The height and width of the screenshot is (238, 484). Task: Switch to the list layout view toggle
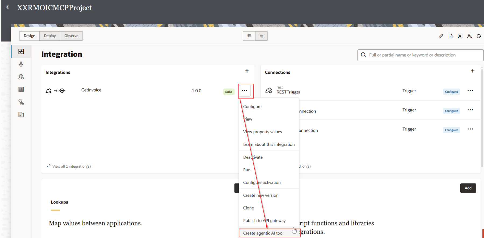(x=249, y=36)
